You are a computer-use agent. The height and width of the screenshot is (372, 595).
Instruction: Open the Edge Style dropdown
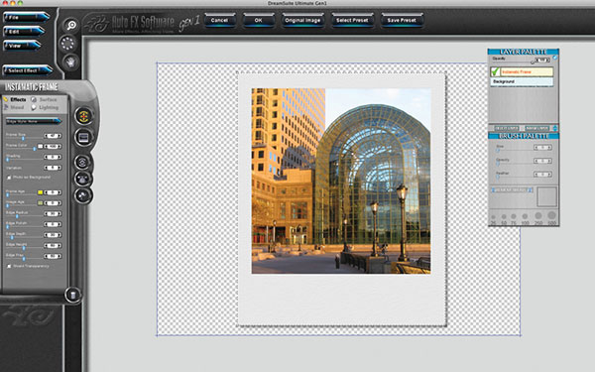[34, 121]
